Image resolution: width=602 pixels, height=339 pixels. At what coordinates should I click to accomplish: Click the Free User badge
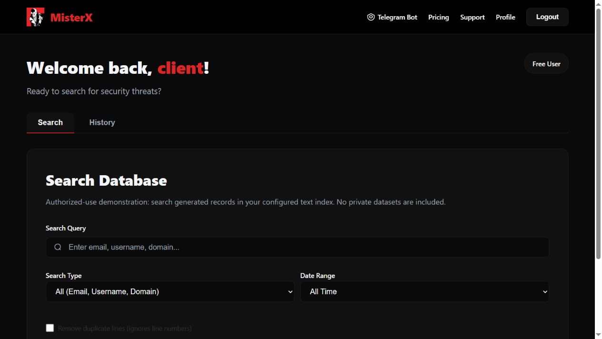[x=546, y=63]
